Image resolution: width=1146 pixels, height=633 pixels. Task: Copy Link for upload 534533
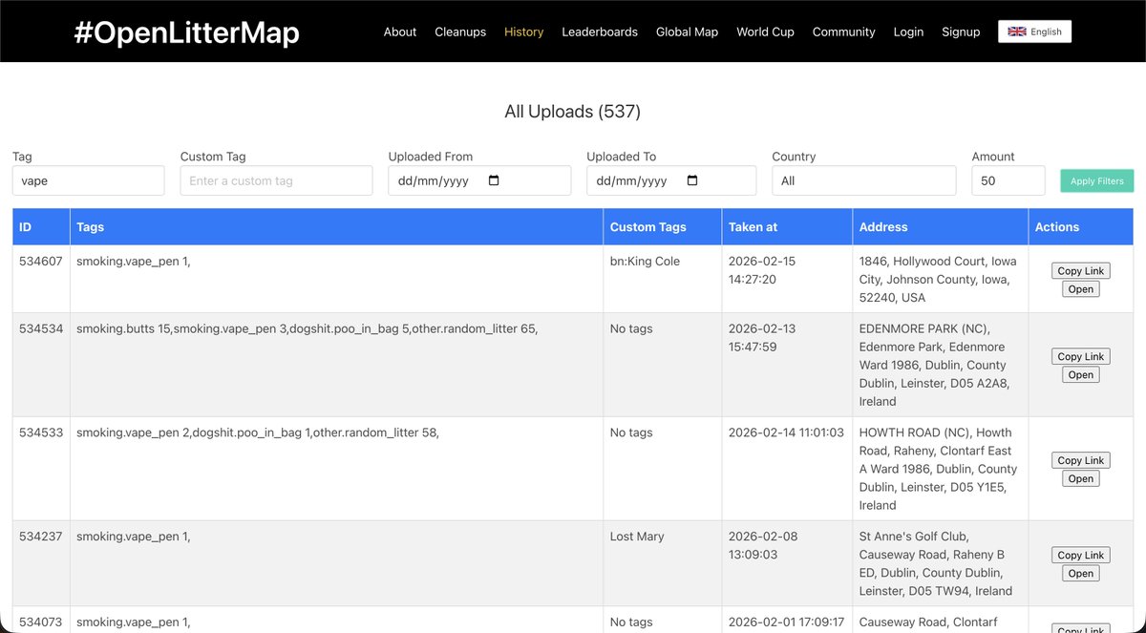1081,460
